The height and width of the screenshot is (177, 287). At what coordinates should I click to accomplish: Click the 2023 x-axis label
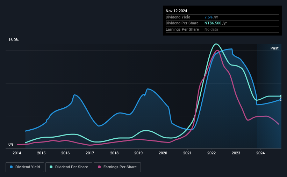236,153
